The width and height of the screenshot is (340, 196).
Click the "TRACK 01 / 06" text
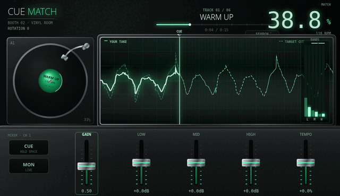coord(216,10)
